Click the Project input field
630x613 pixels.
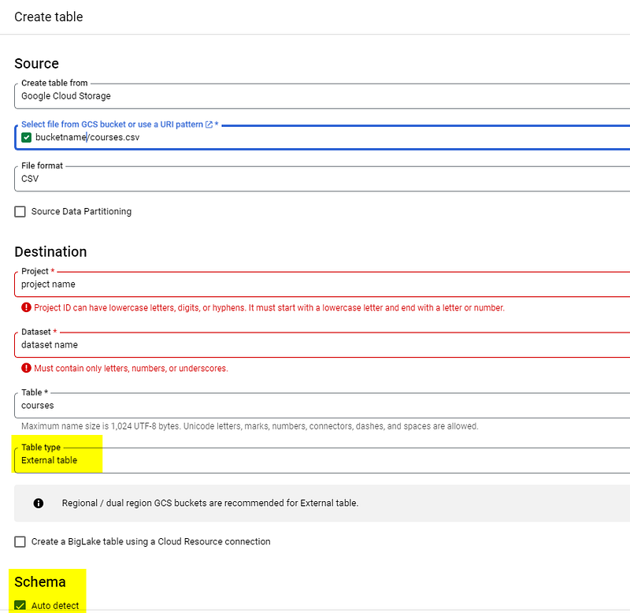(322, 284)
